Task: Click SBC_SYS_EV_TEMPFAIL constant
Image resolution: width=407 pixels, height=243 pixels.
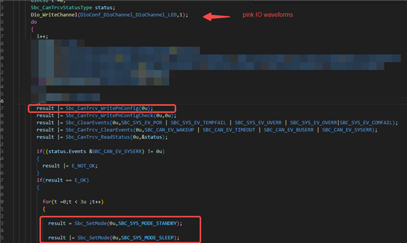Action: [198, 123]
